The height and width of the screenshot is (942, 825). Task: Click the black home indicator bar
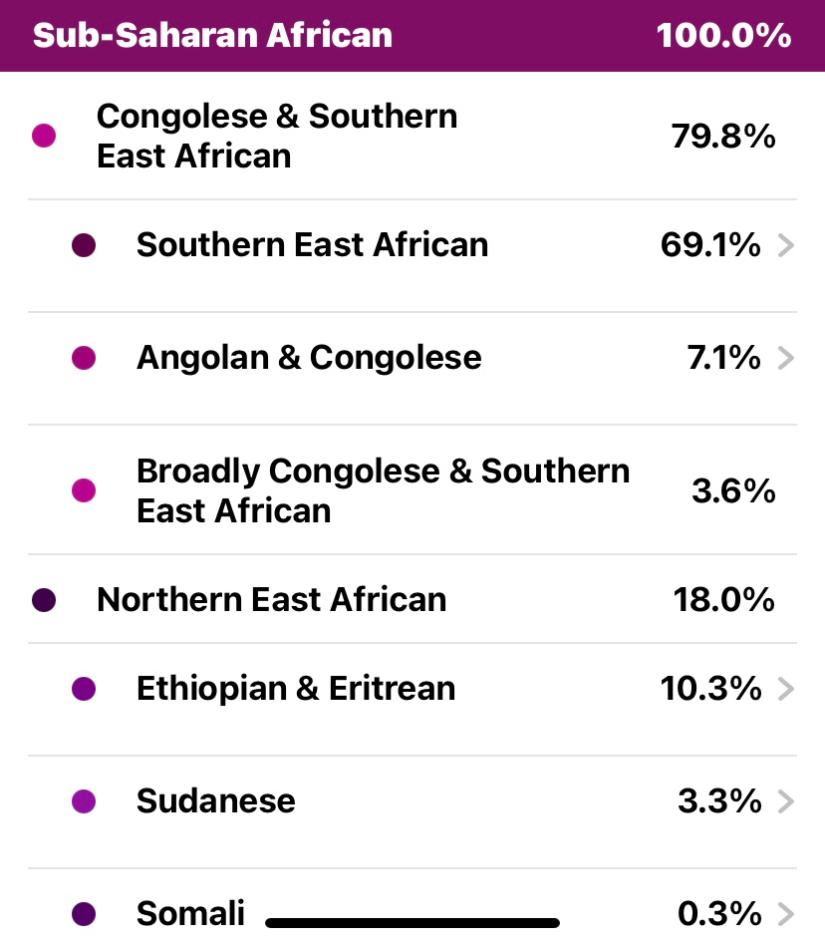[x=412, y=923]
